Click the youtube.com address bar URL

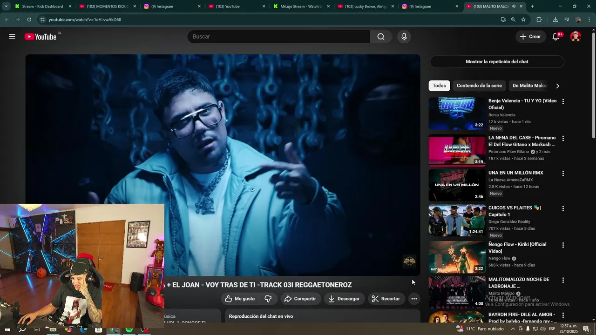click(x=85, y=20)
